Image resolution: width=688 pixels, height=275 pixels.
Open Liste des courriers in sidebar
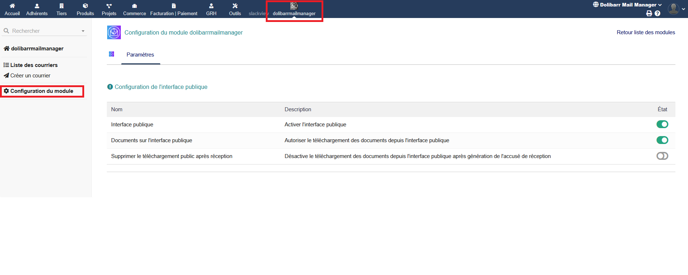point(34,65)
